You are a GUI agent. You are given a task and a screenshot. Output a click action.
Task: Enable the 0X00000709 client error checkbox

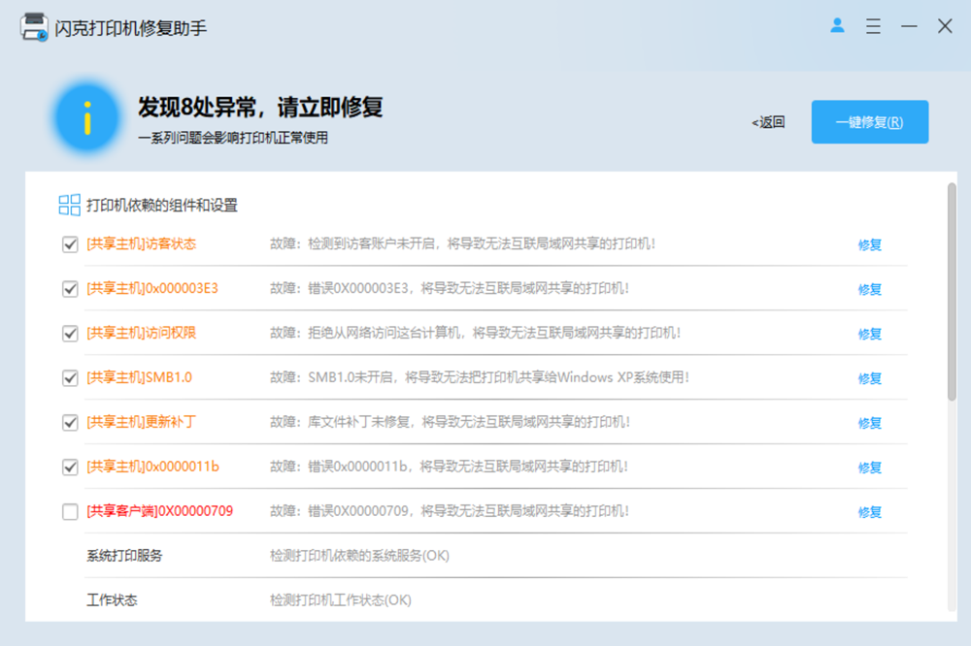click(70, 511)
